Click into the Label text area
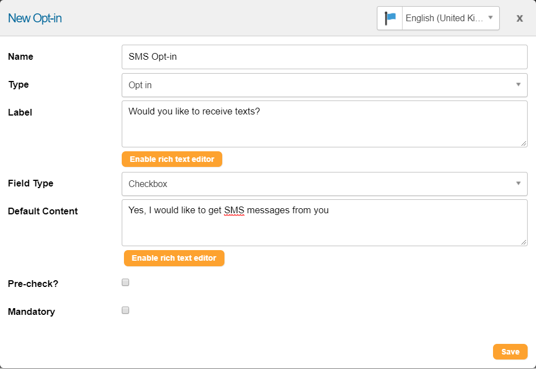 pyautogui.click(x=324, y=124)
